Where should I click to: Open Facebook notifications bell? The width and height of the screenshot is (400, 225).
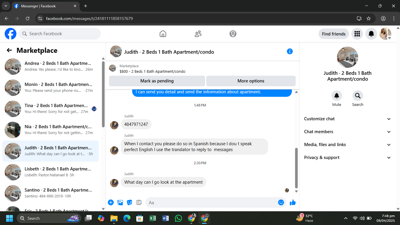[x=371, y=34]
